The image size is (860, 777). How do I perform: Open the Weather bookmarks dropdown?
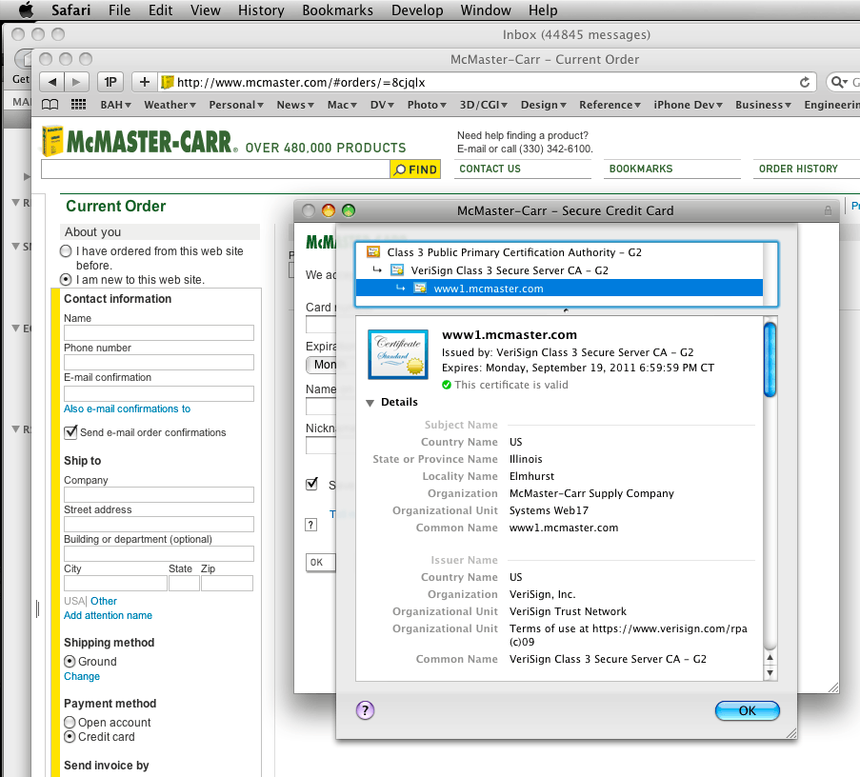(x=170, y=105)
